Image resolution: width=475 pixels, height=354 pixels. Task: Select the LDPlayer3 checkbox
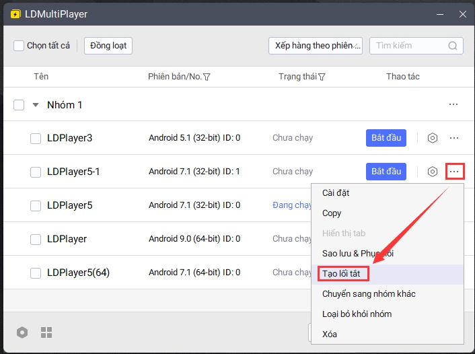36,139
